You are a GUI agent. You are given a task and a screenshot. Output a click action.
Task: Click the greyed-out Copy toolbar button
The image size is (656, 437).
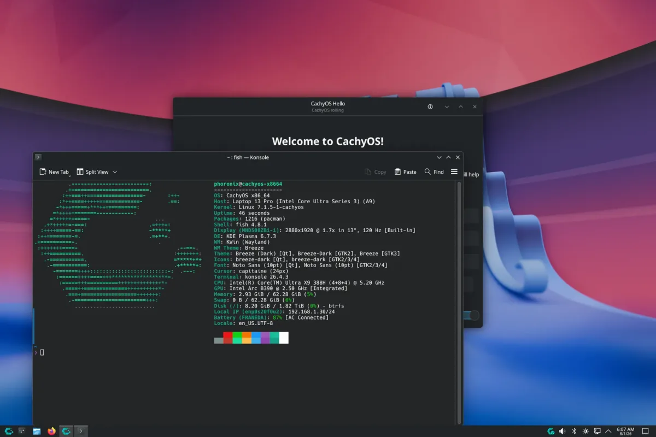coord(376,172)
